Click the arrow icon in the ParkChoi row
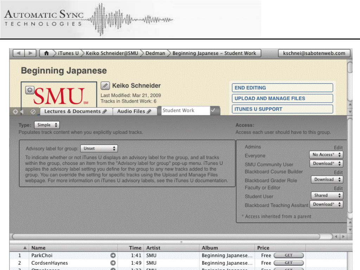360x270 pixels. (x=113, y=255)
